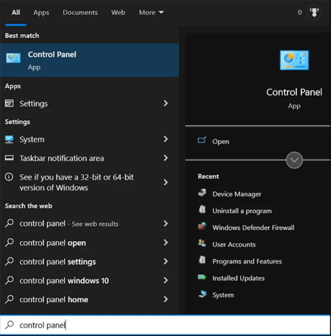Open Uninstall a program from Recent

click(x=242, y=211)
